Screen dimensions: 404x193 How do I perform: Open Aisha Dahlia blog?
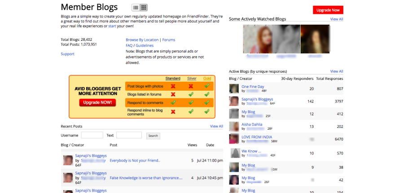[x=252, y=124]
